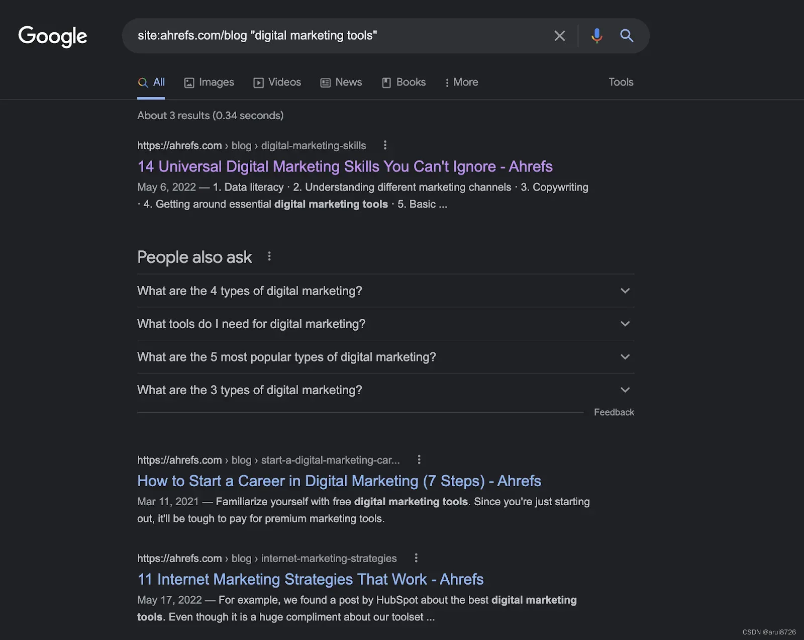Open '14 Universal Digital Marketing Skills' result
804x640 pixels.
(345, 166)
